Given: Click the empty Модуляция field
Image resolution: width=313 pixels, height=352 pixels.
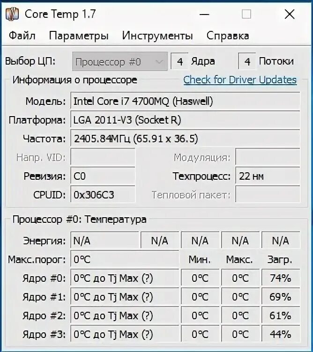Looking at the screenshot, I should click(x=268, y=157).
